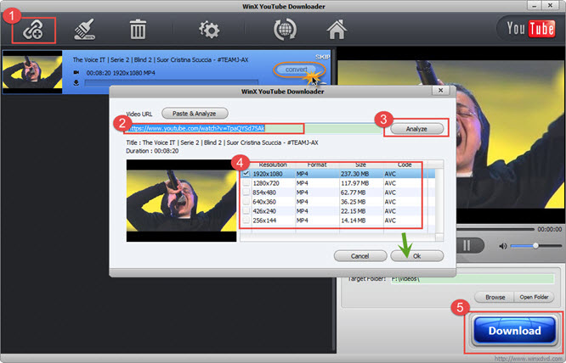Click the Format column header
This screenshot has height=363, width=566.
[x=317, y=165]
